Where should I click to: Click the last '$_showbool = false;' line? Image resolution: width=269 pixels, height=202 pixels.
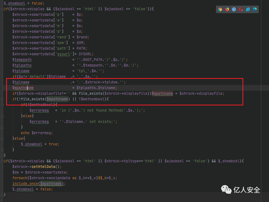33,189
